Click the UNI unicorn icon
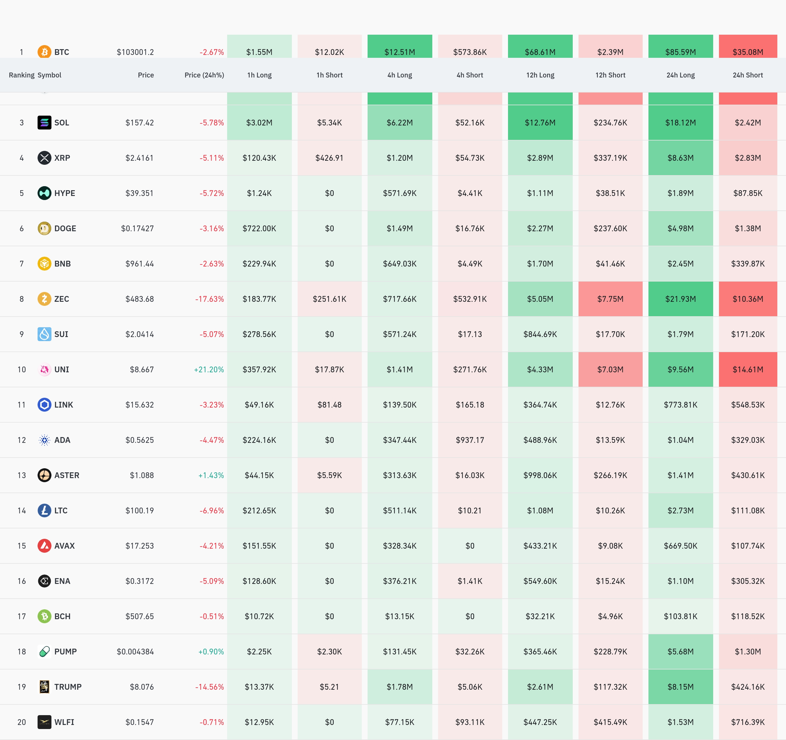 [44, 369]
